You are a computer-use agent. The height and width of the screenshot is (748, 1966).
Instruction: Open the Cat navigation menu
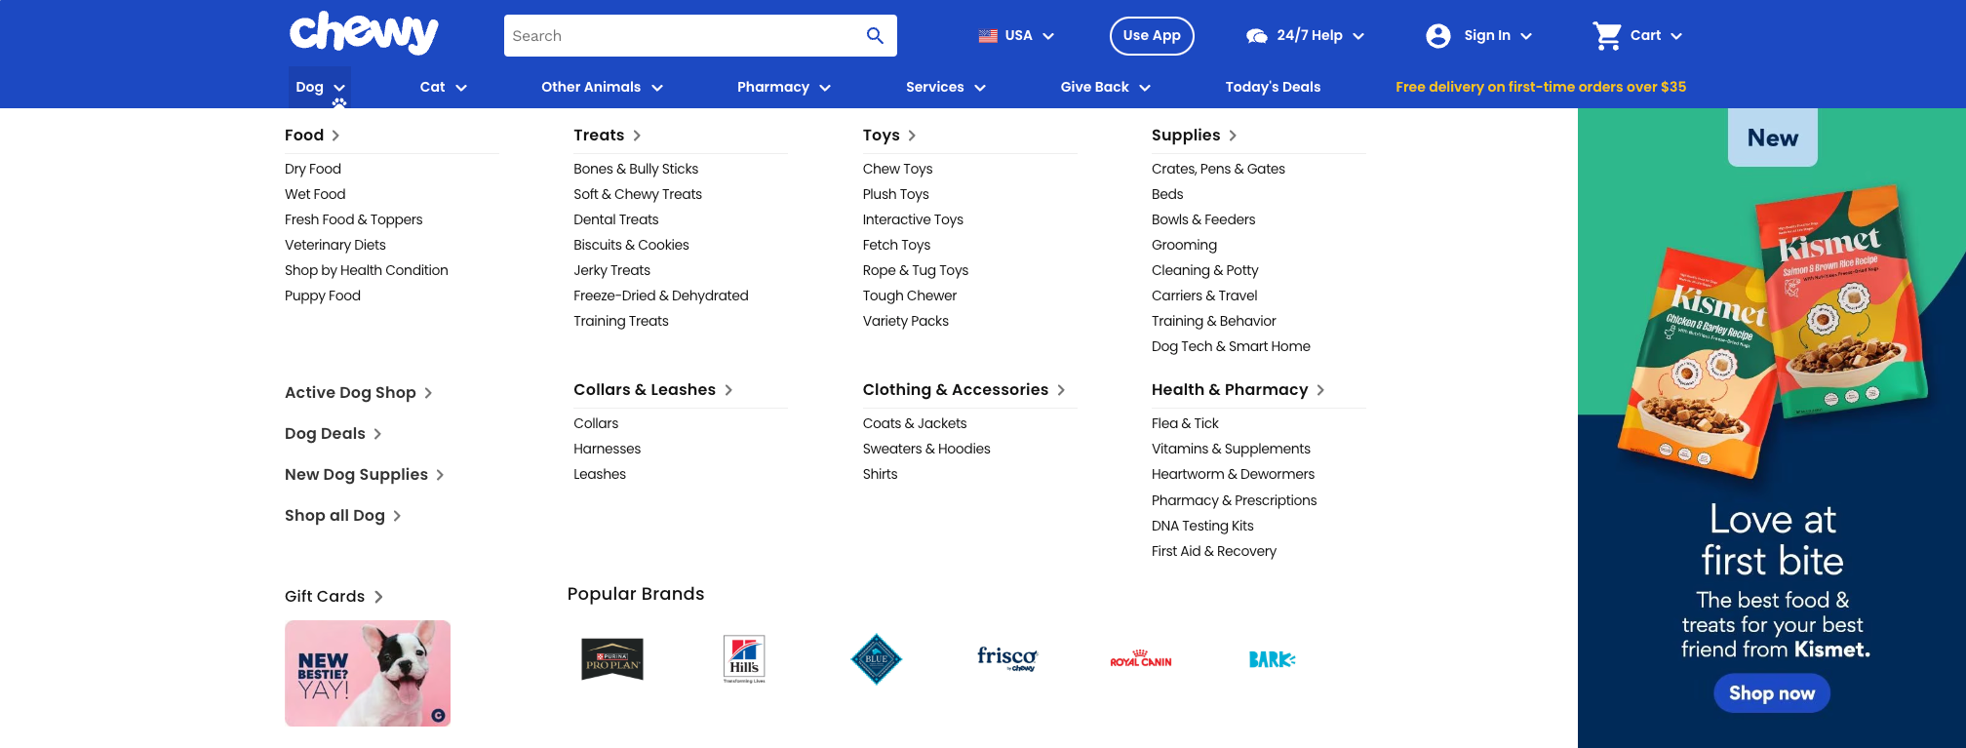tap(443, 87)
